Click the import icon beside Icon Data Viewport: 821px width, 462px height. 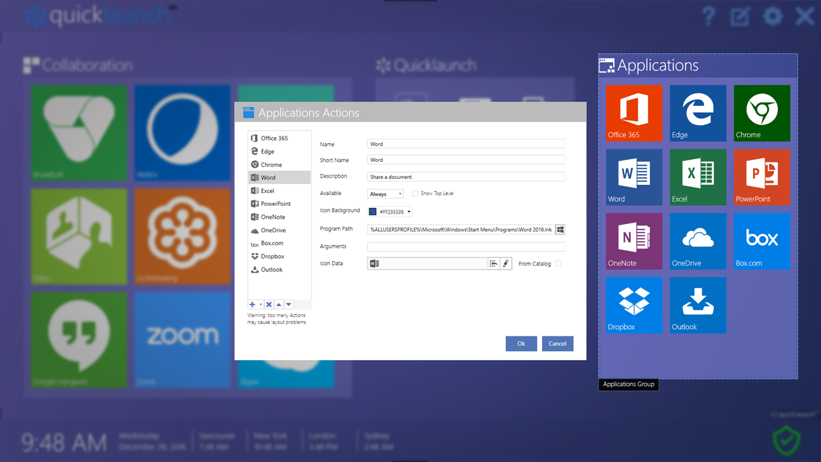pos(494,263)
